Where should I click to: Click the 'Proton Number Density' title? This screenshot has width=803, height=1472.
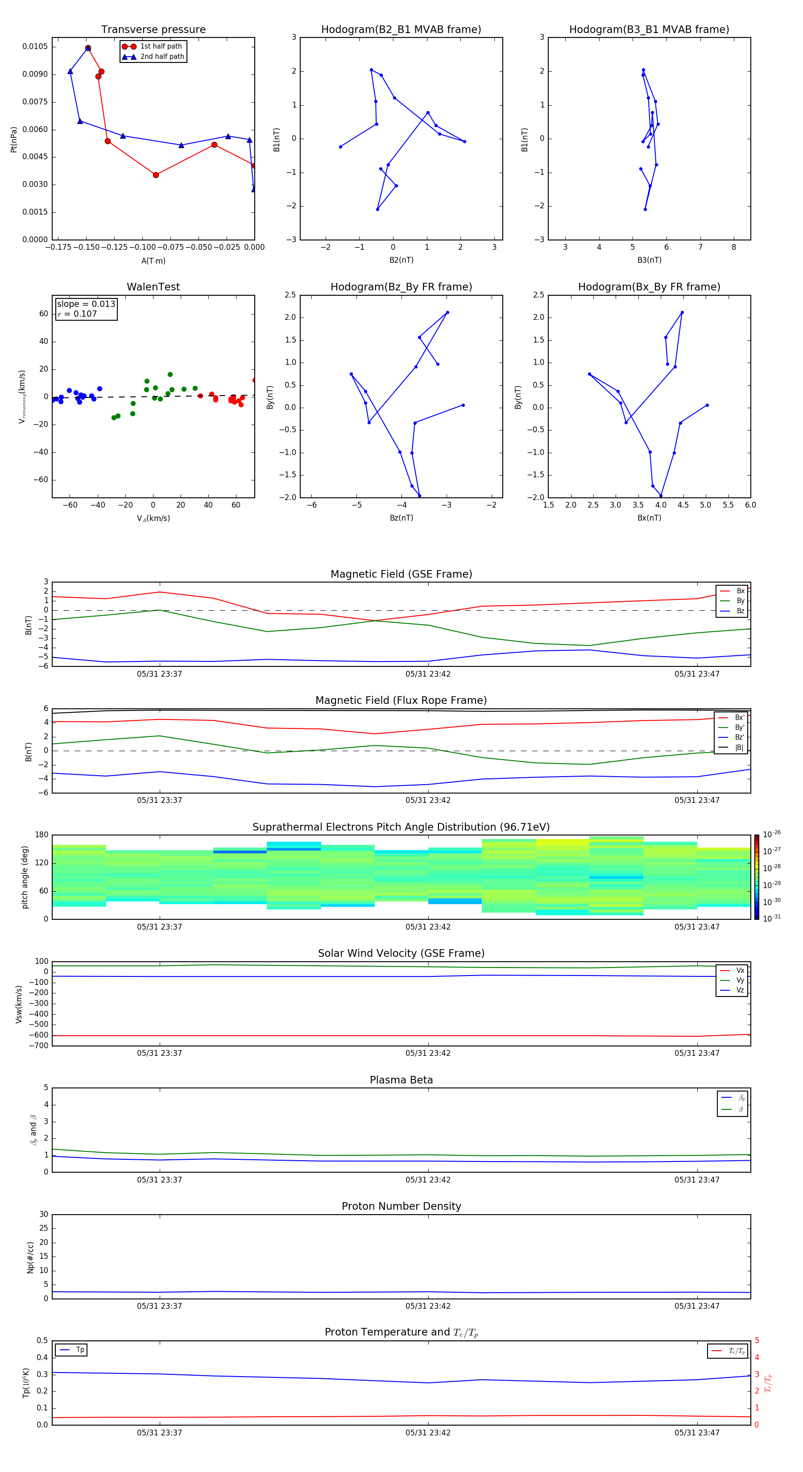click(x=401, y=1206)
